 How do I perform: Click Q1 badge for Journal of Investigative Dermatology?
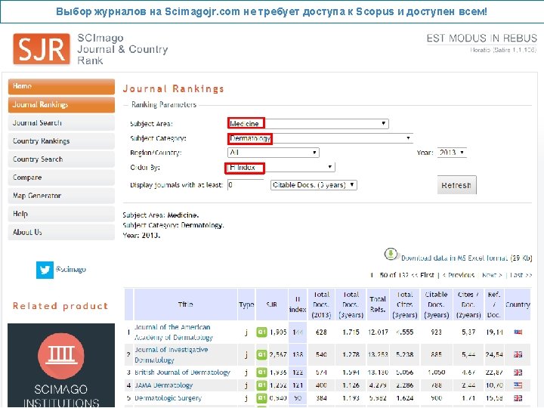pyautogui.click(x=261, y=354)
